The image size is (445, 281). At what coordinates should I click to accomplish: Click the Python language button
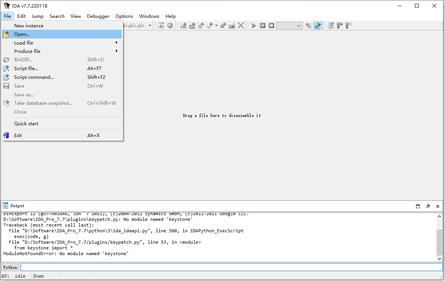click(10, 267)
